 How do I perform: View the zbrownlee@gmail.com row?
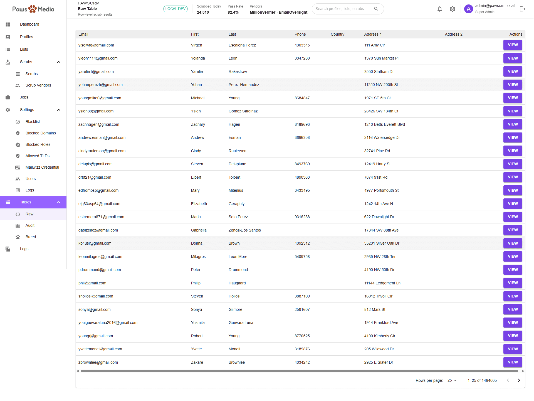click(513, 362)
